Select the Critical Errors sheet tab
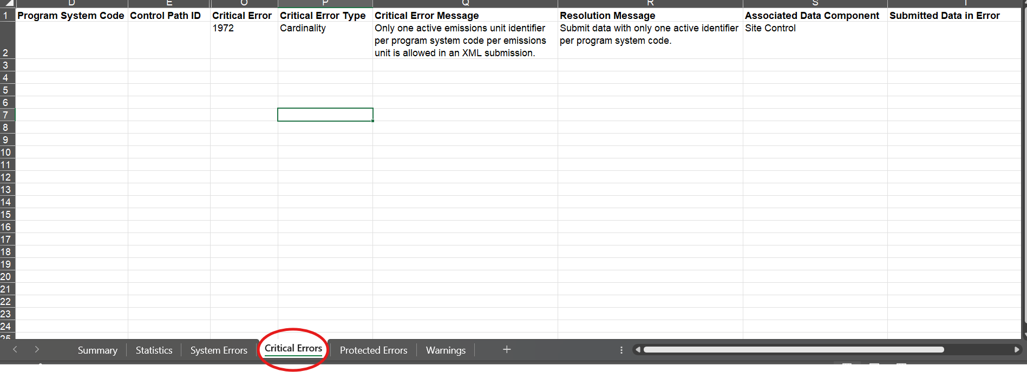Viewport: 1027px width, 372px height. 293,349
